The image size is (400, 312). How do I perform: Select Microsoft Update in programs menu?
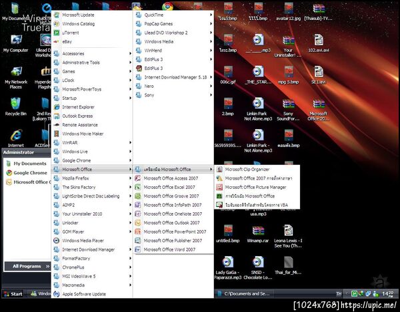point(92,15)
